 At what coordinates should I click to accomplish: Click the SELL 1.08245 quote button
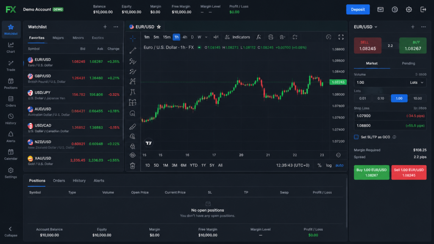[367, 46]
